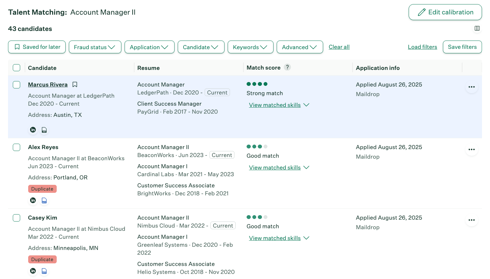Open Marcus Rivera's LinkedIn profile icon
The height and width of the screenshot is (279, 490).
[x=33, y=130]
